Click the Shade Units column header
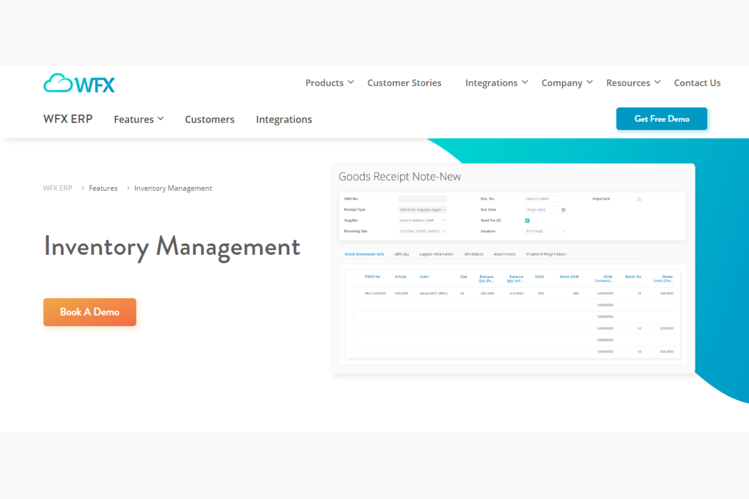The image size is (749, 499). (663, 279)
